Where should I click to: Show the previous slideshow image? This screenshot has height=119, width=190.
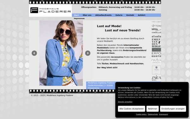point(34,53)
